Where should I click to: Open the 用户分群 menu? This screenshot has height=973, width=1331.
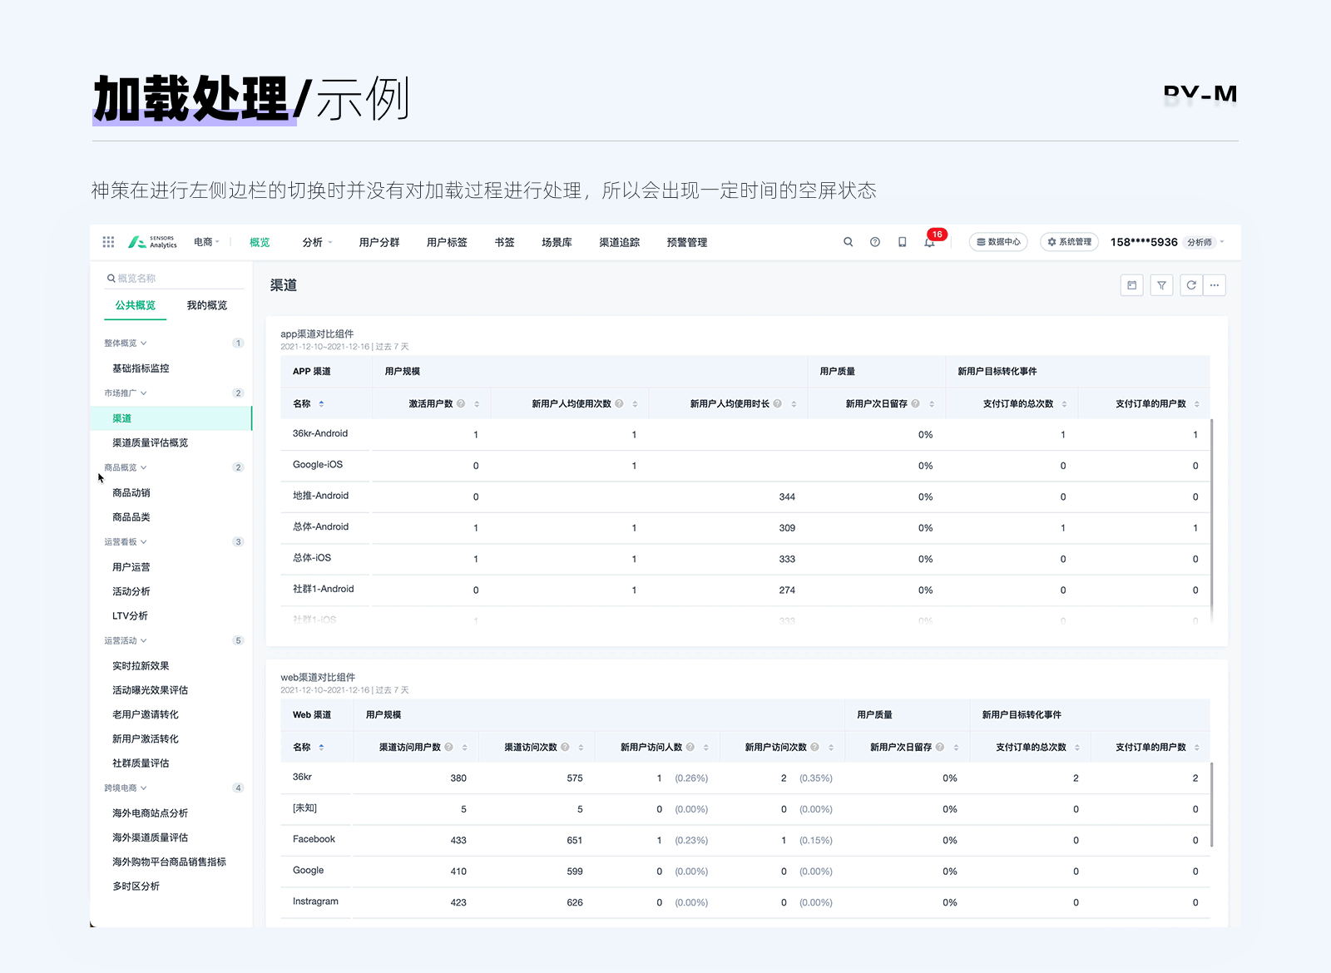[379, 242]
